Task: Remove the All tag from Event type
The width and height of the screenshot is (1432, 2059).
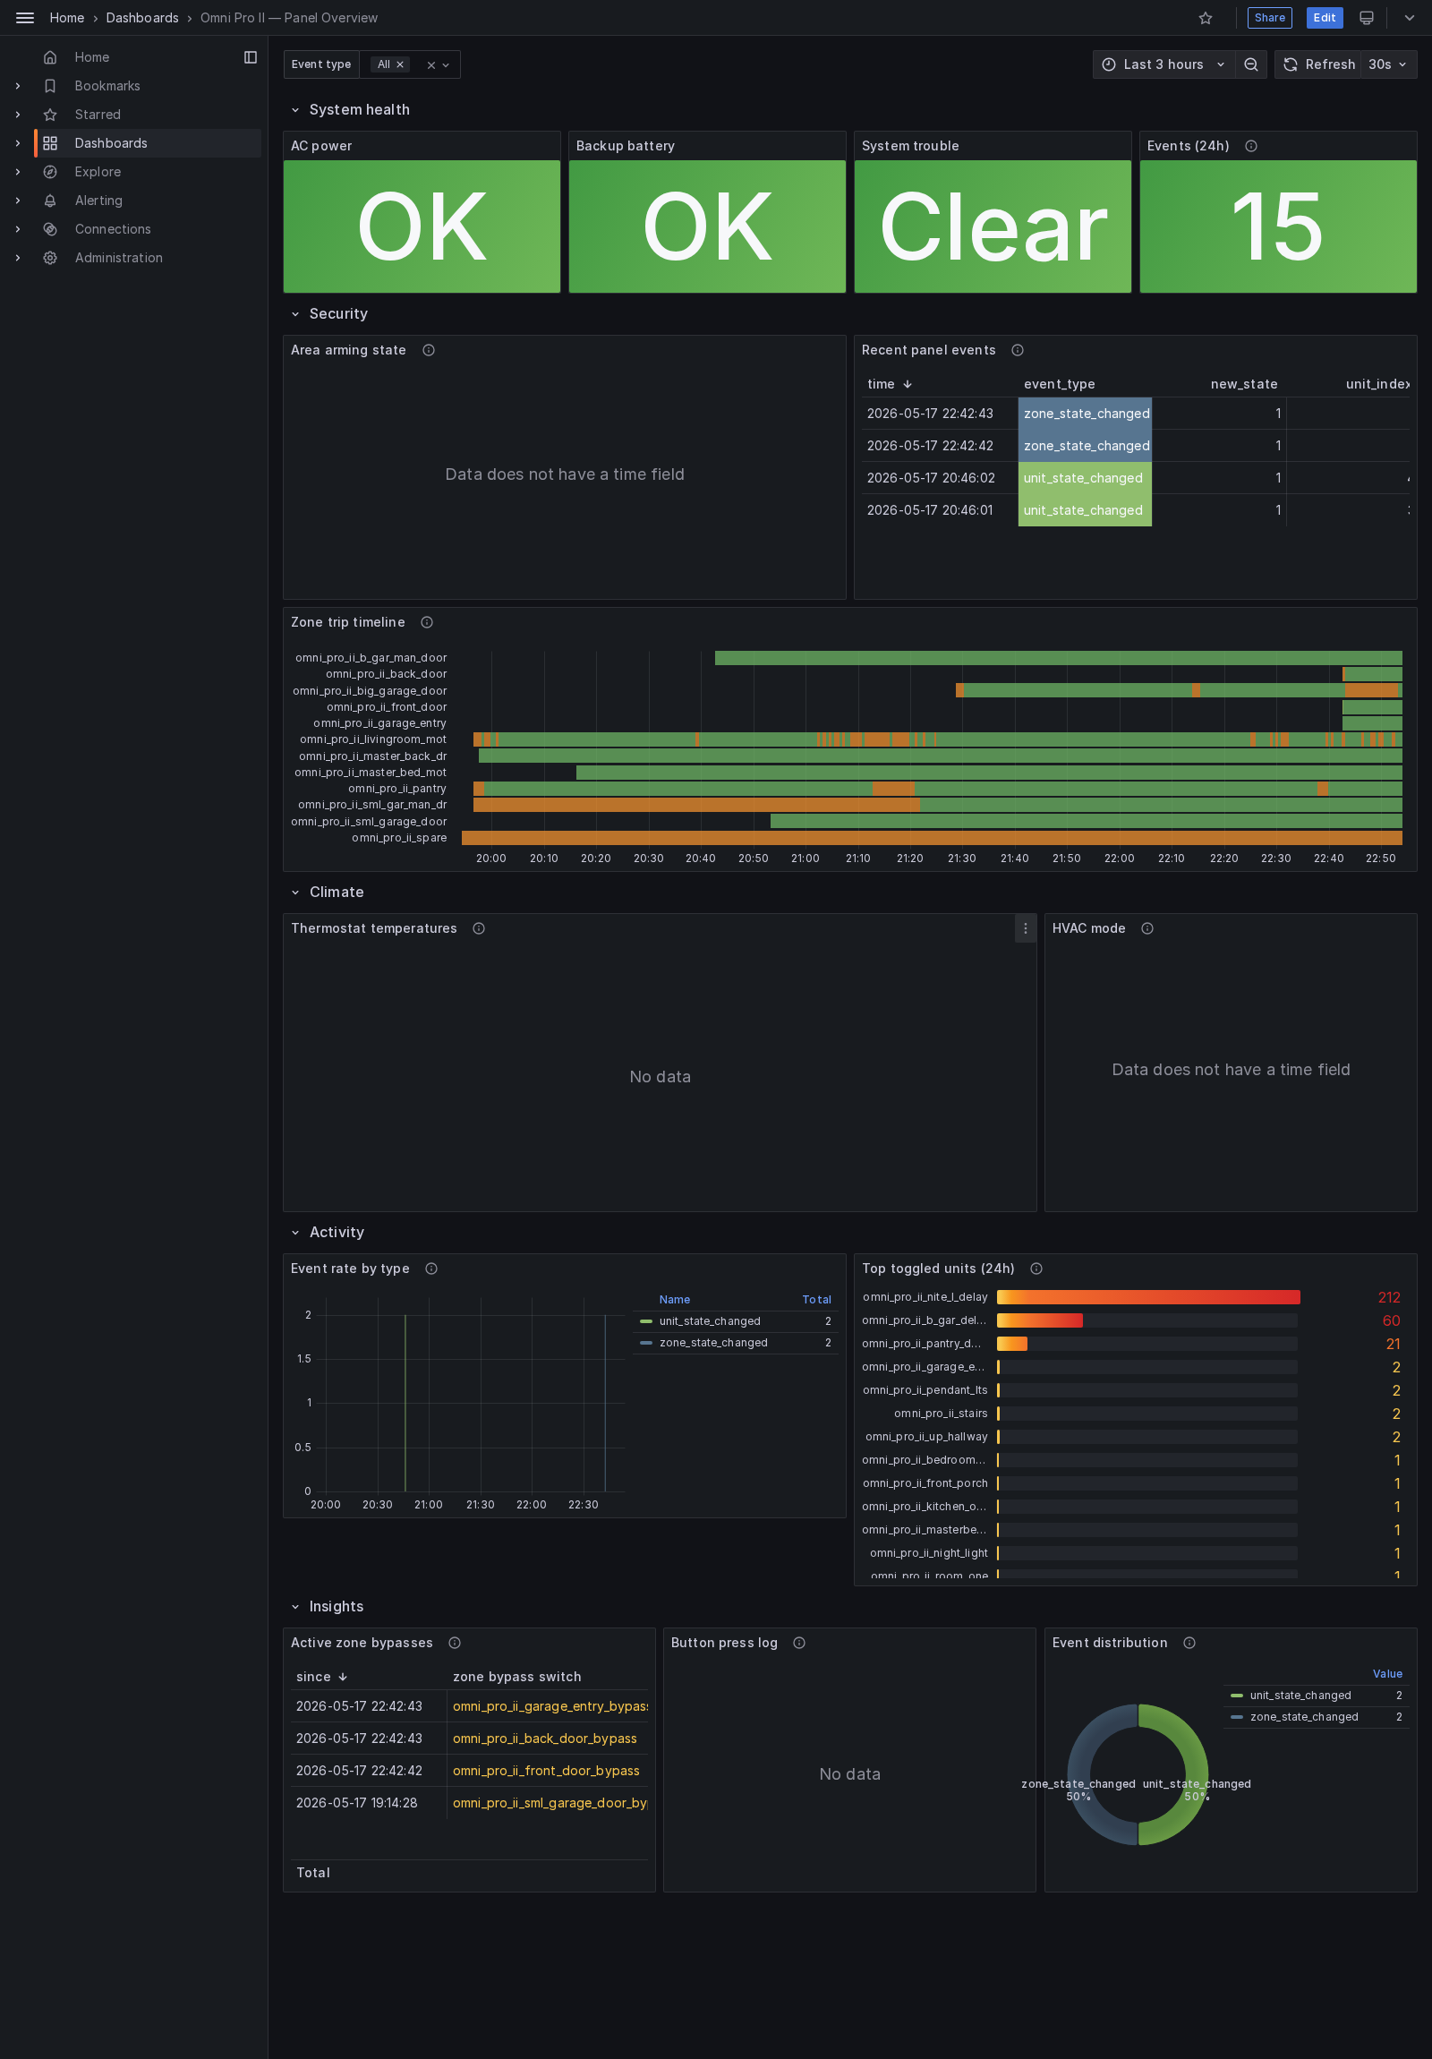Action: click(x=400, y=64)
